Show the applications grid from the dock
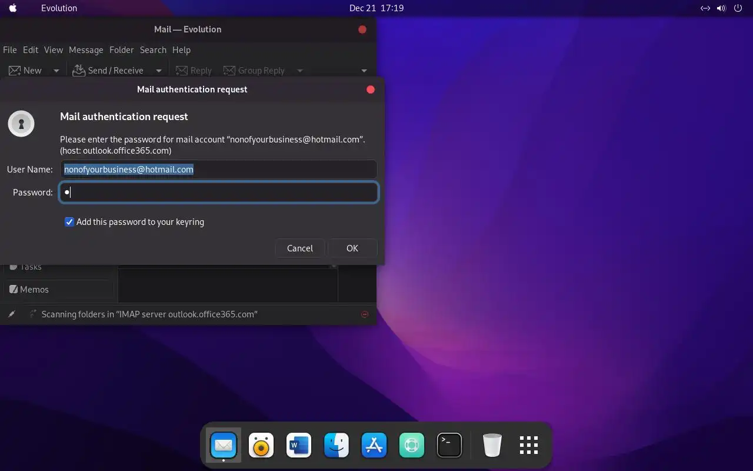753x471 pixels. [x=529, y=446]
